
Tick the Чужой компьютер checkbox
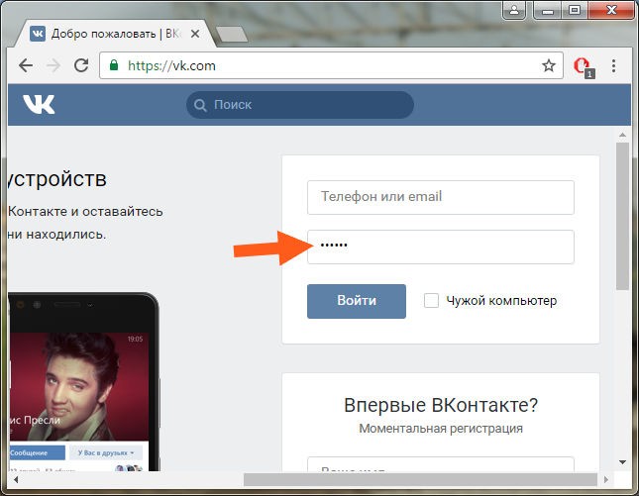pos(431,301)
